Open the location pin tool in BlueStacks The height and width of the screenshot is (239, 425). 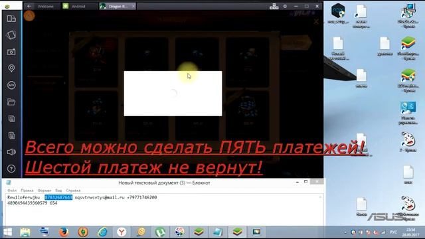click(11, 68)
